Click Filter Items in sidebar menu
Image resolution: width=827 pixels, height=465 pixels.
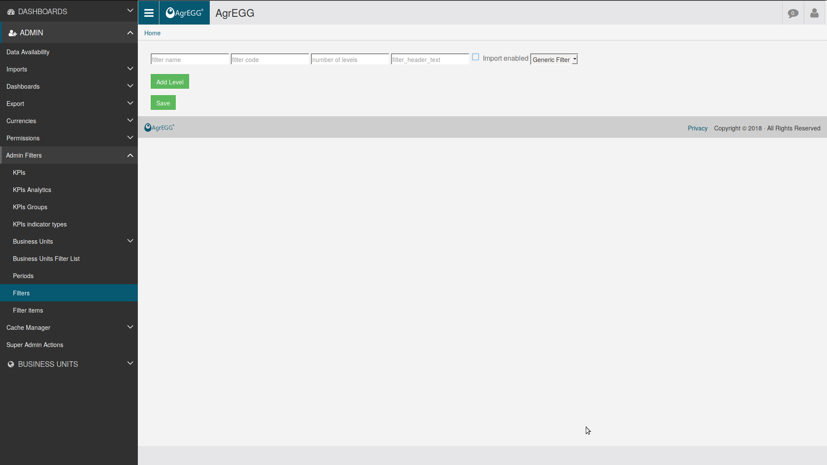click(28, 310)
